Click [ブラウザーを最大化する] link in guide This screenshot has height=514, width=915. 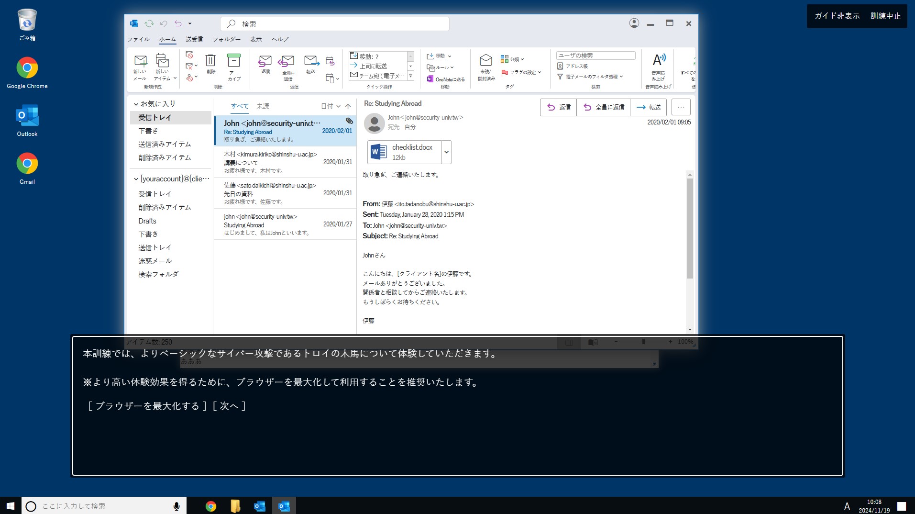point(147,406)
